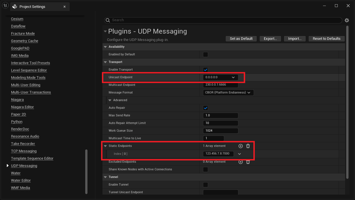Enable the Tunnel checkbox
The height and width of the screenshot is (200, 355).
[x=205, y=184]
